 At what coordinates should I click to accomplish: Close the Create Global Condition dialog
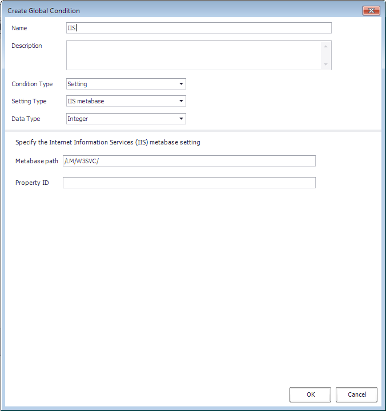point(371,10)
